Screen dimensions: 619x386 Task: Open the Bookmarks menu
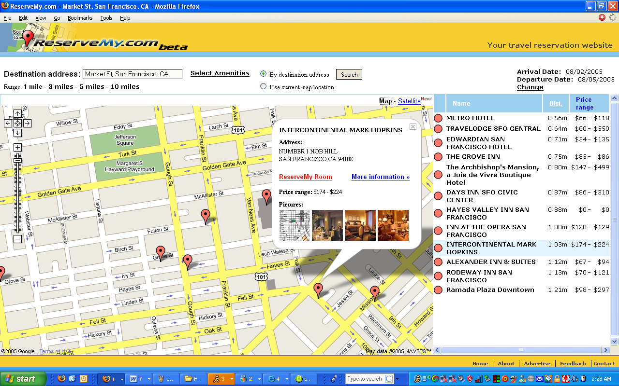[x=80, y=18]
